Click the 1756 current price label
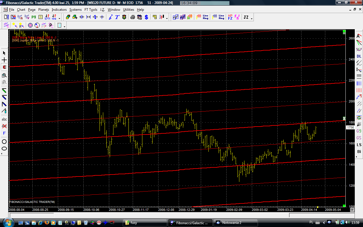 click(350, 128)
